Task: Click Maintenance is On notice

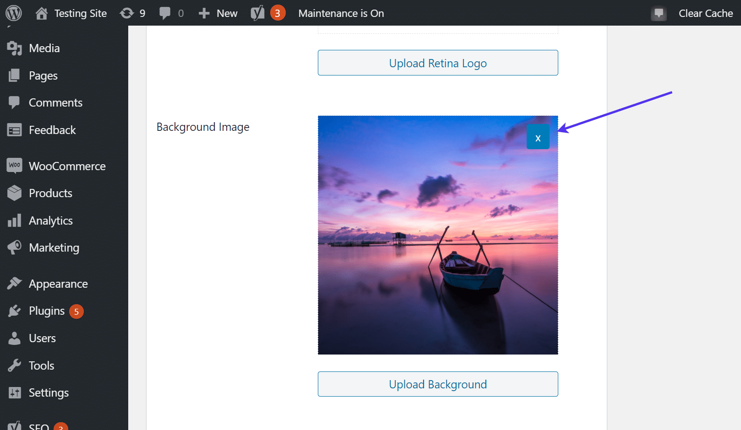Action: pos(341,13)
